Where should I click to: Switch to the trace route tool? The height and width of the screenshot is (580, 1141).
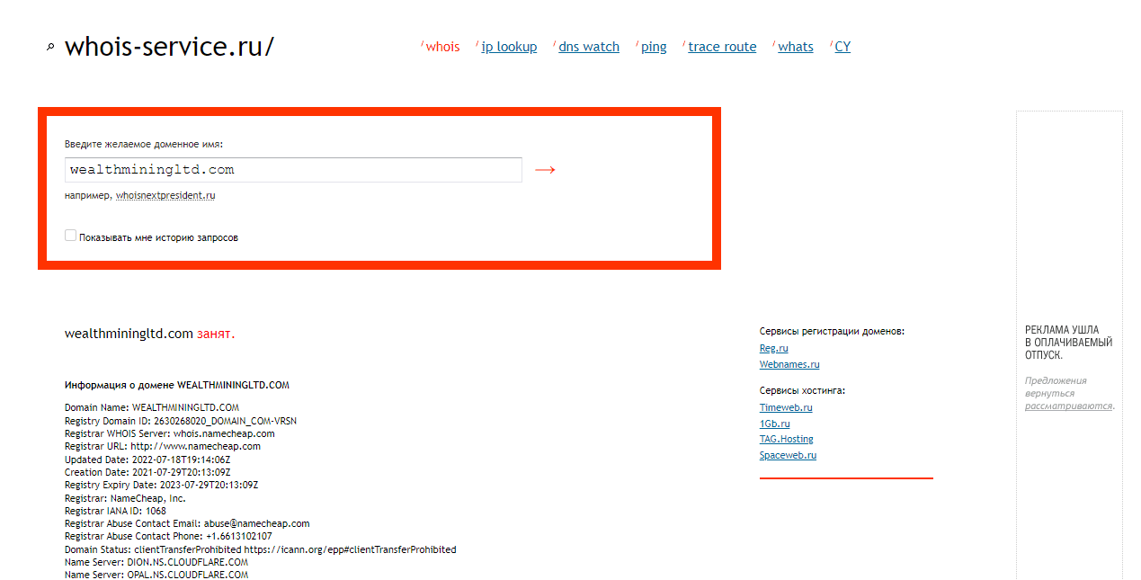click(x=722, y=47)
